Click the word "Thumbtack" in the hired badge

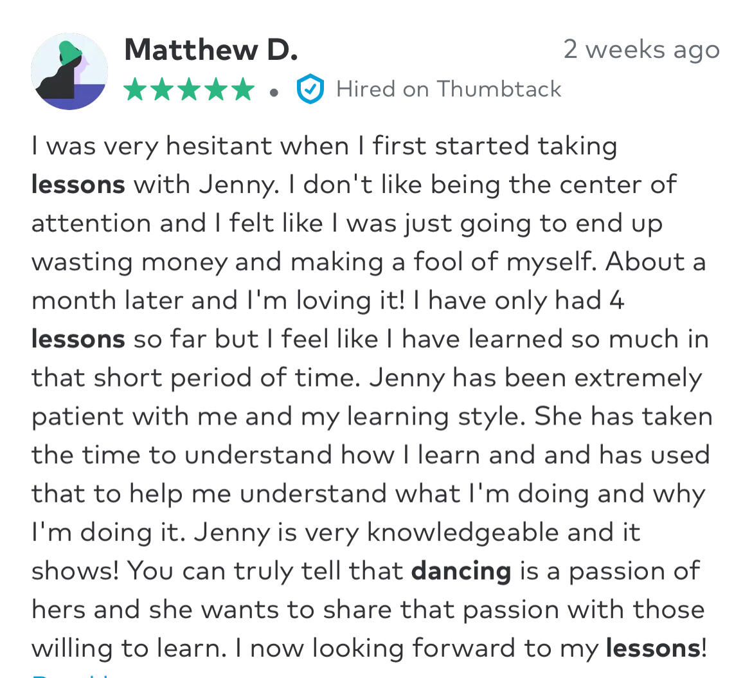coord(499,89)
